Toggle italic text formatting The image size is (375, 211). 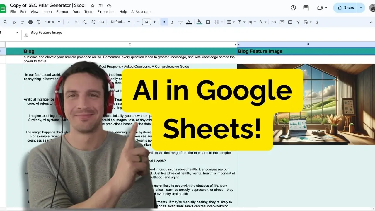coord(172,22)
